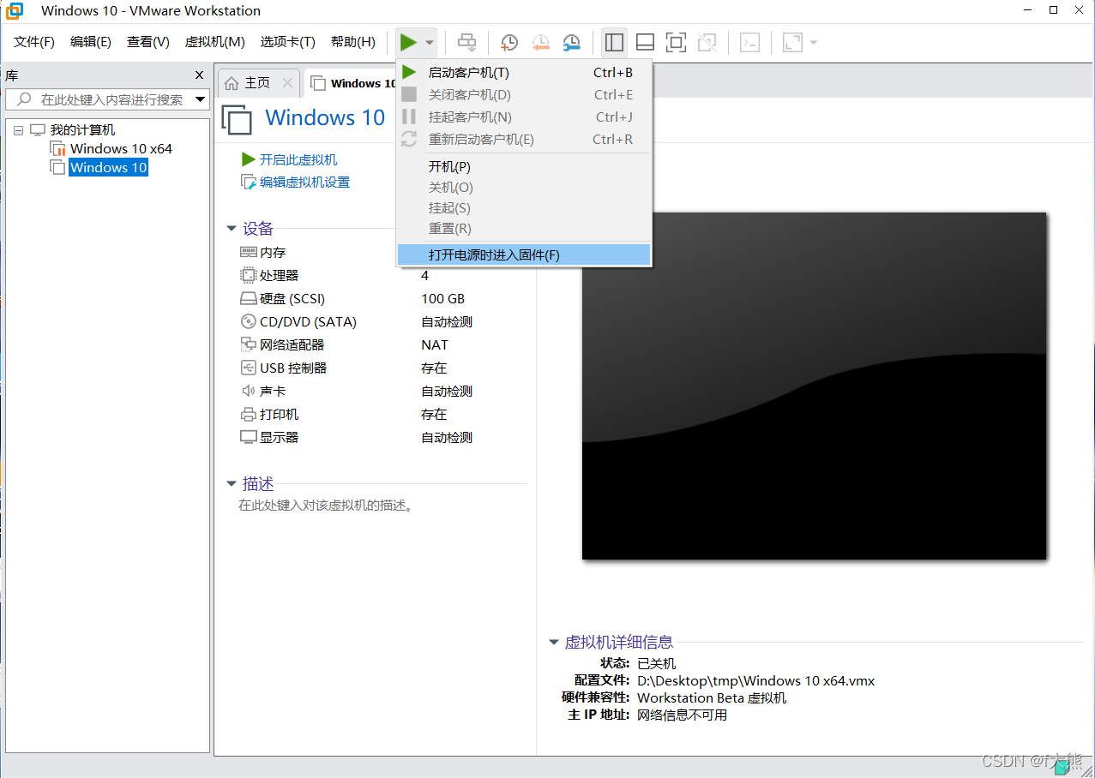Click 开启此虚拟机 link
The width and height of the screenshot is (1095, 778).
click(298, 159)
